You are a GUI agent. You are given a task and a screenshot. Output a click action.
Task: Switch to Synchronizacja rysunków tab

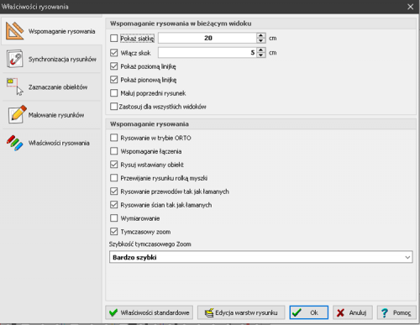point(51,59)
